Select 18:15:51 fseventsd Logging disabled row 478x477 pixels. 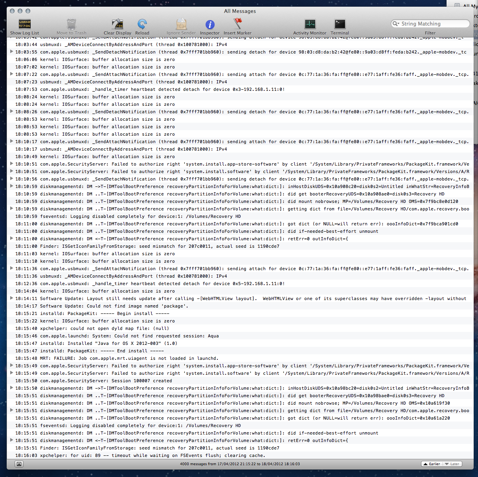(240, 425)
